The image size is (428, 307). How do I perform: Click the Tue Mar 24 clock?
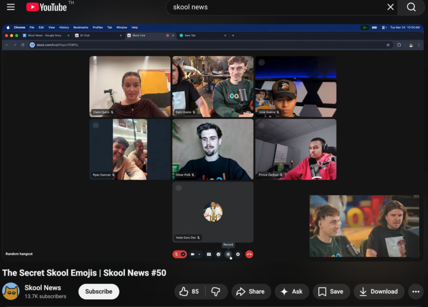tap(405, 27)
